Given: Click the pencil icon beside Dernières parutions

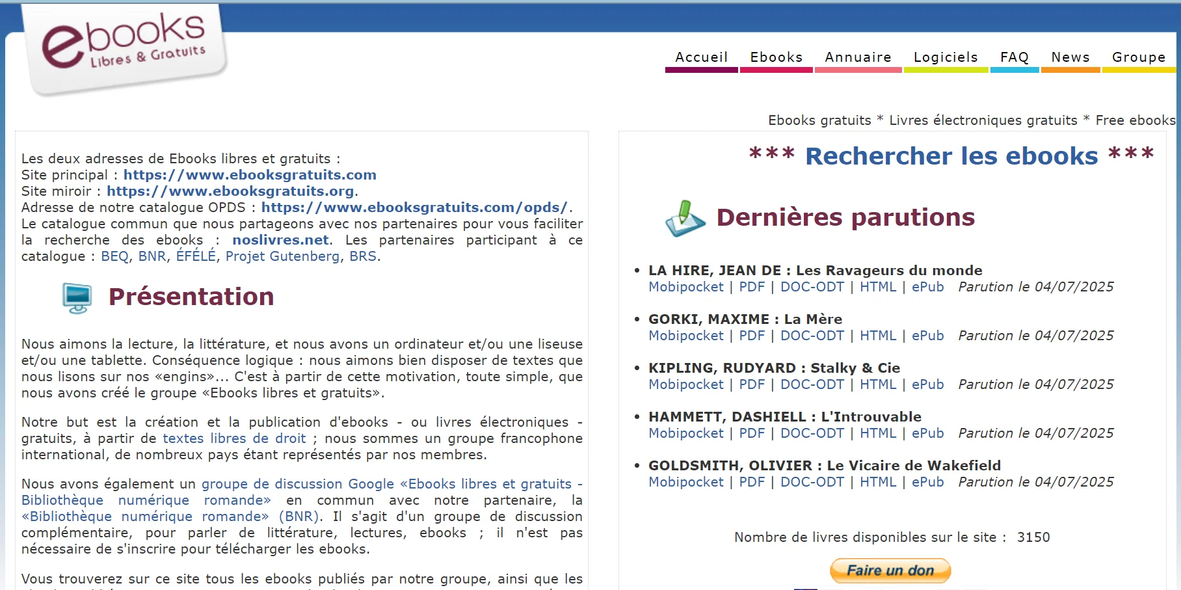Looking at the screenshot, I should click(x=685, y=218).
